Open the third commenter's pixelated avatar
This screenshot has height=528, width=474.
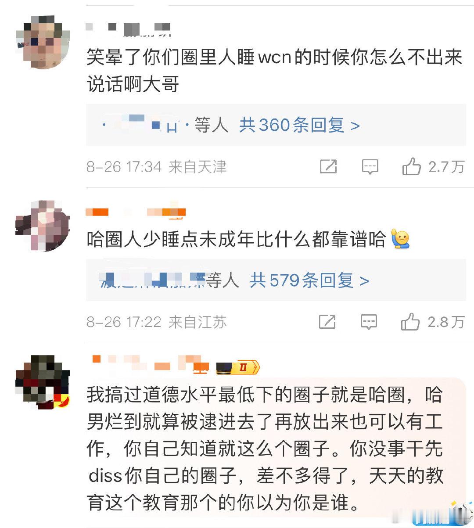(x=43, y=382)
